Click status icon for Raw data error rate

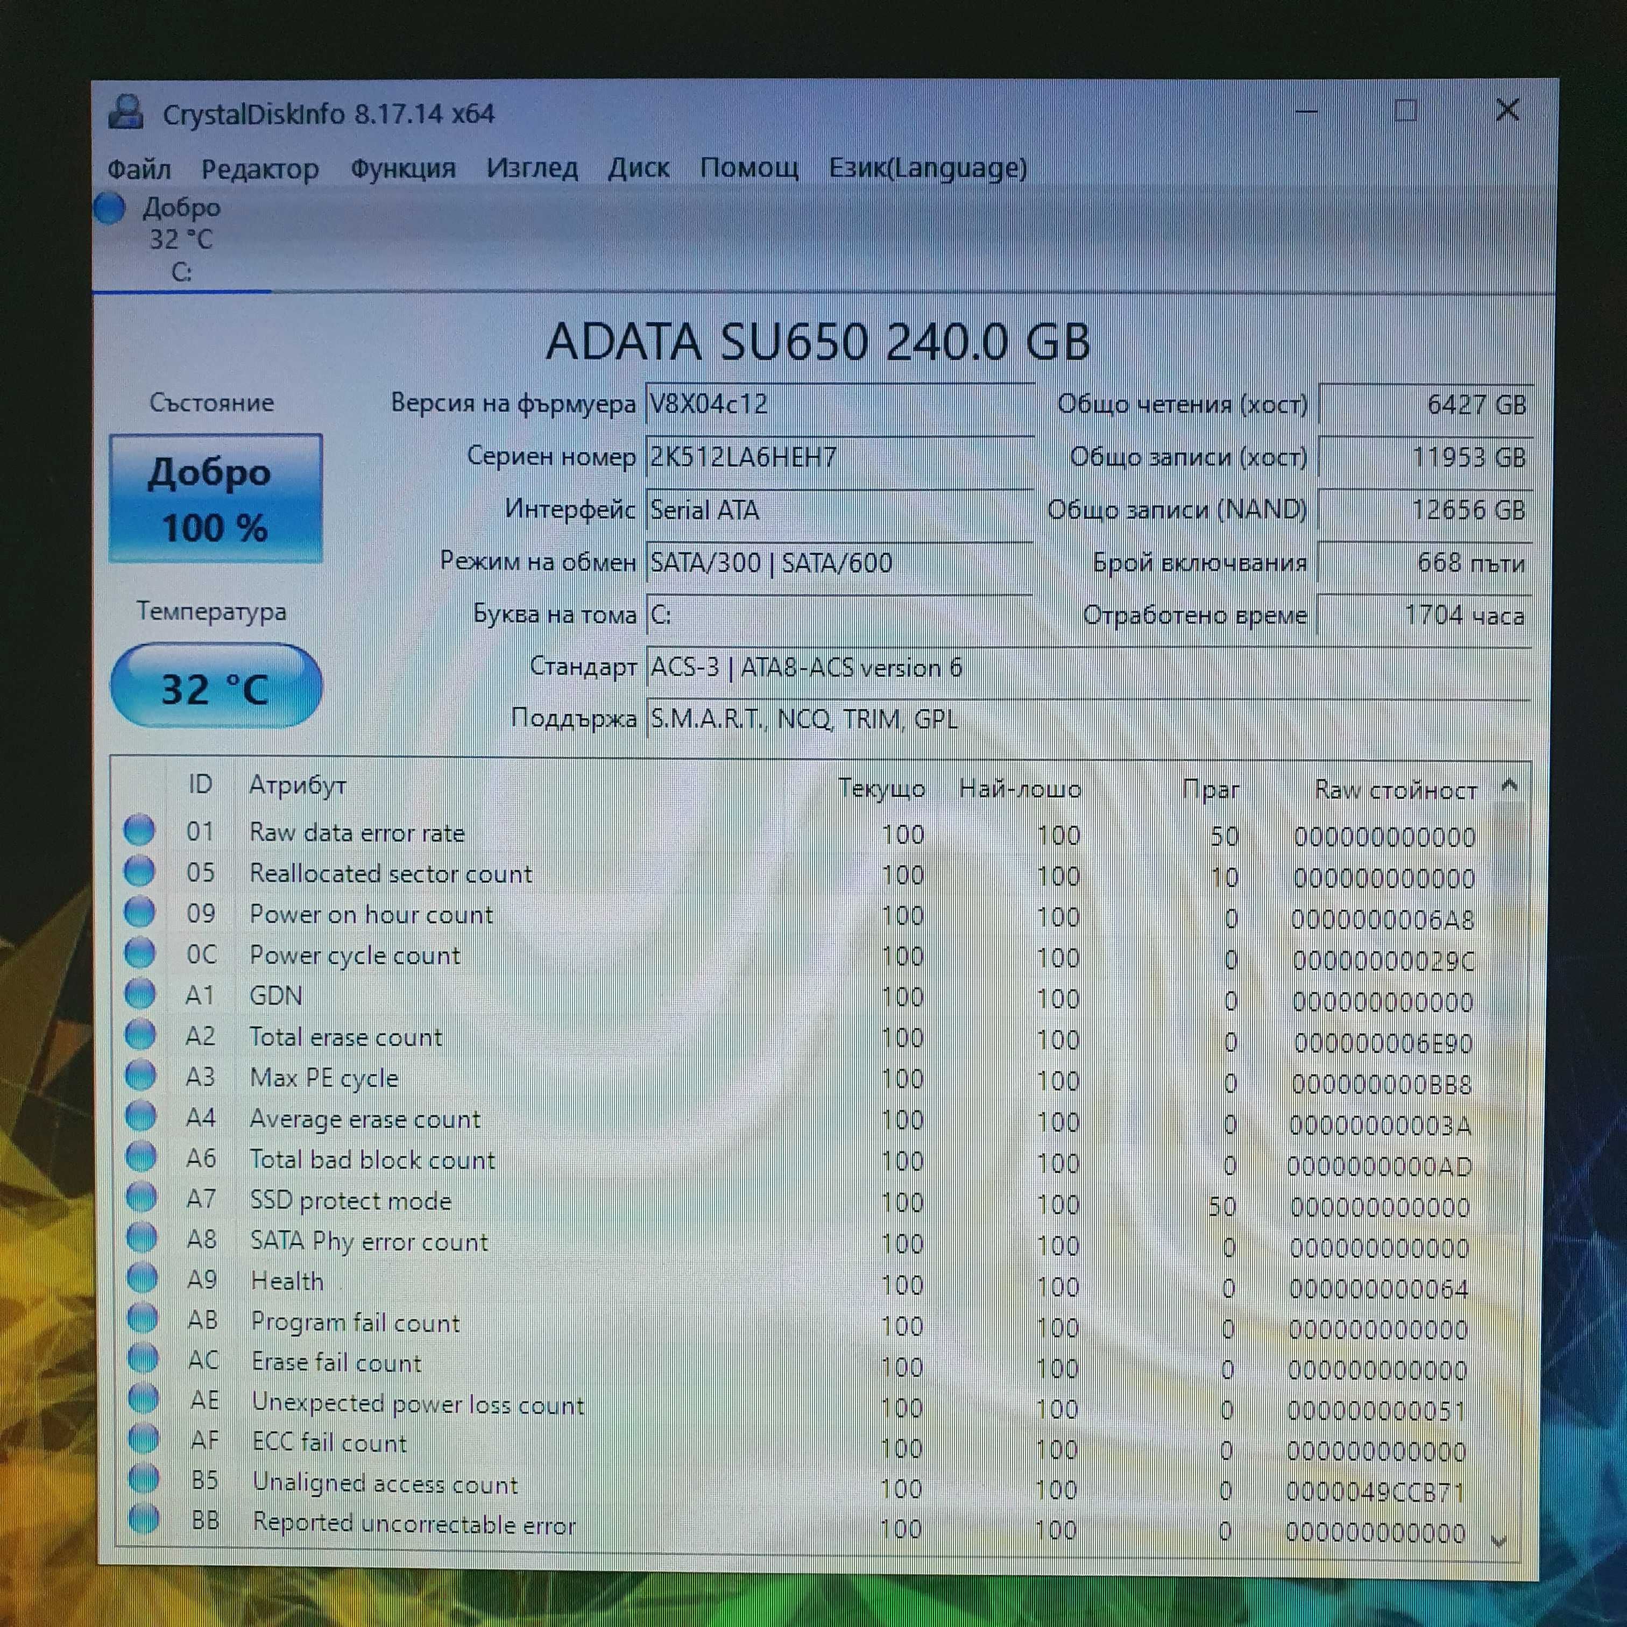pos(139,830)
